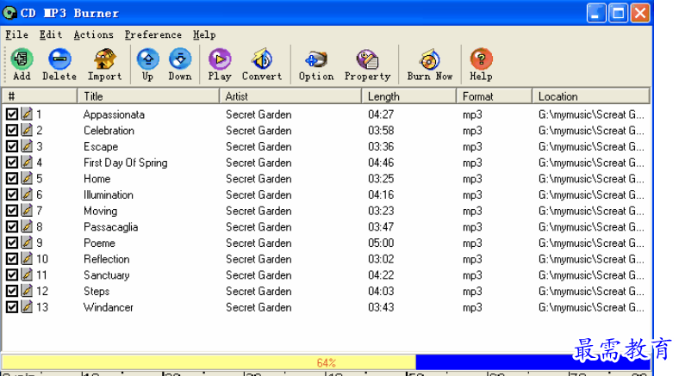Click the Add toolbar icon
This screenshot has width=679, height=376.
[22, 60]
